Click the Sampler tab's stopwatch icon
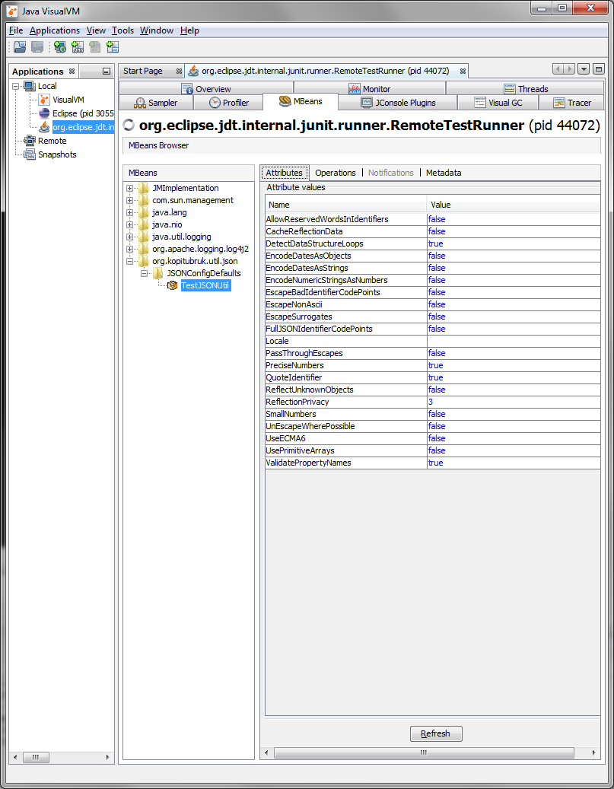Viewport: 614px width, 789px height. coord(140,103)
